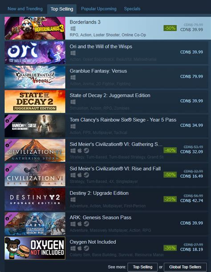211x272 pixels.
Task: Open the Global Top Sellers list
Action: [185, 267]
